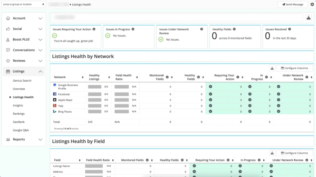Click Healthy Fields info icon in network table
This screenshot has width=316, height=177.
coord(198,77)
